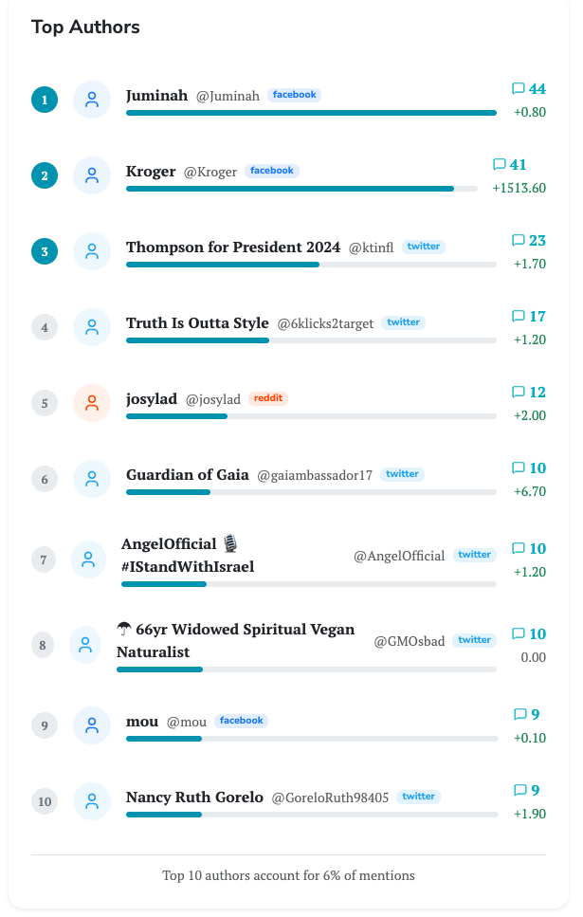Click the avatar icon beside Guardian of Gaia
Viewport: 583px width, 917px height.
92,479
